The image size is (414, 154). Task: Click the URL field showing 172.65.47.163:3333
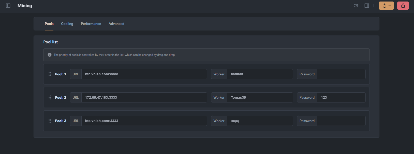click(x=144, y=97)
